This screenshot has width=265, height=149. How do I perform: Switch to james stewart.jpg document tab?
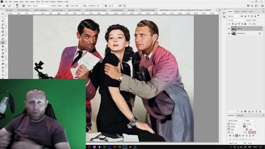(x=75, y=10)
